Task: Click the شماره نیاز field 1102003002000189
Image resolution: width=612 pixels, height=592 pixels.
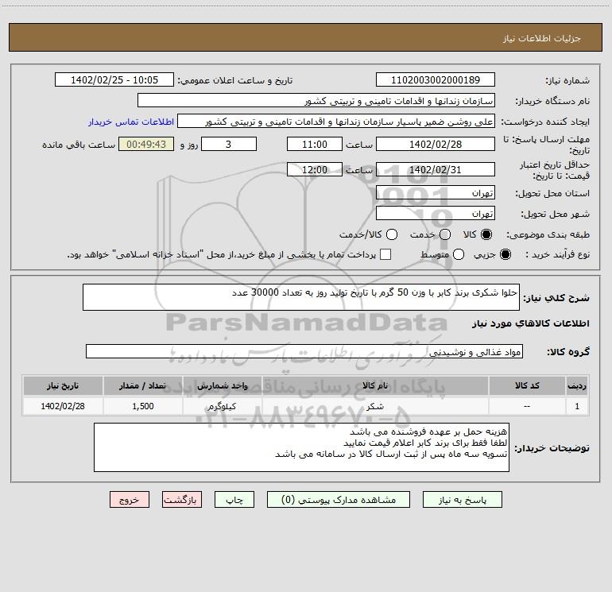Action: click(436, 79)
